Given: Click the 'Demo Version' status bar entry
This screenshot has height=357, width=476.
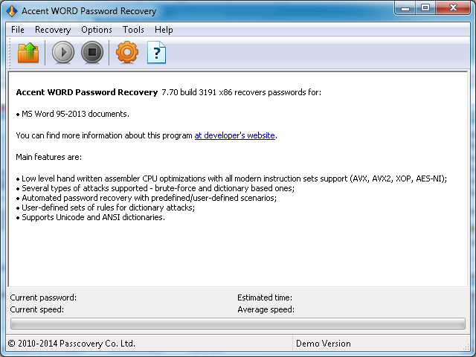Looking at the screenshot, I should 324,344.
